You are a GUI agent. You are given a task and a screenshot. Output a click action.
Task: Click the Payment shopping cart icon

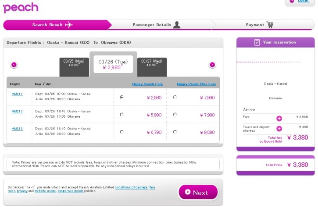(x=270, y=25)
